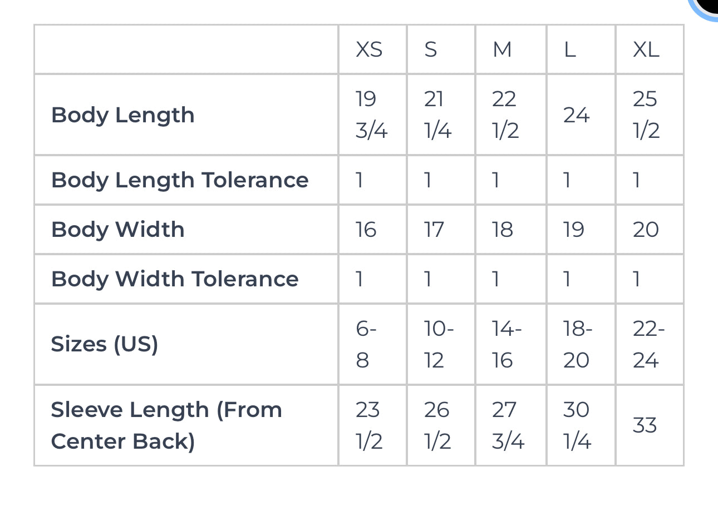Select the Body Length Tolerance row label
This screenshot has height=511, width=718.
click(180, 180)
